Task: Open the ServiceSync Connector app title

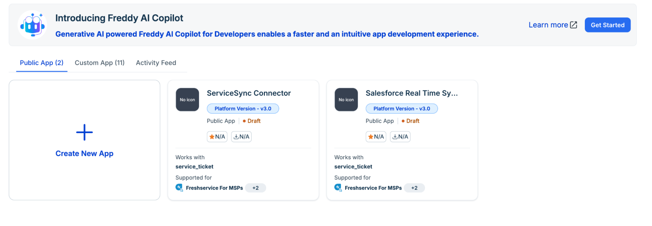Action: tap(249, 93)
